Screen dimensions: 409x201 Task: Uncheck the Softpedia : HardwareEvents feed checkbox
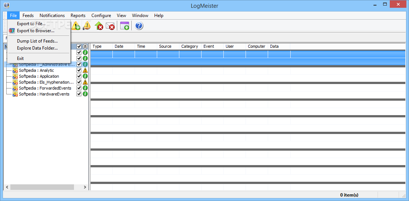coord(79,94)
